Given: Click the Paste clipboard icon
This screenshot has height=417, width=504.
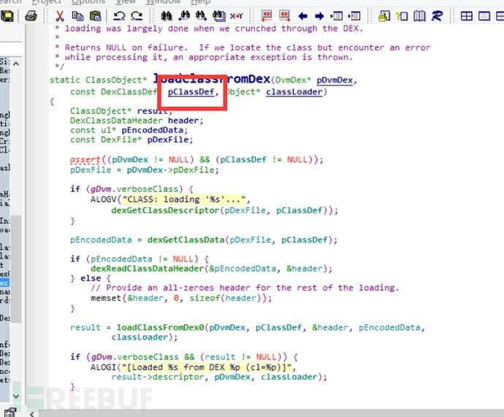Looking at the screenshot, I should [x=96, y=16].
